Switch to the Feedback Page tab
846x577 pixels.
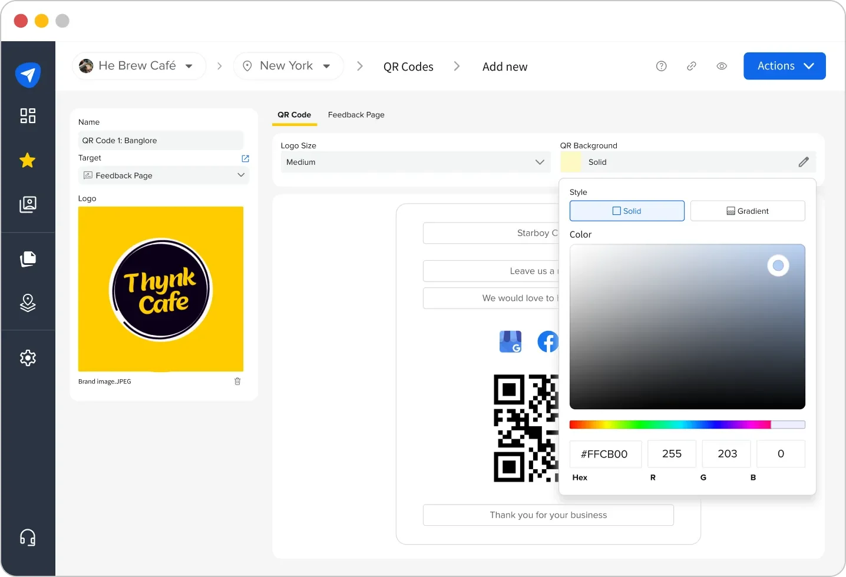[356, 115]
